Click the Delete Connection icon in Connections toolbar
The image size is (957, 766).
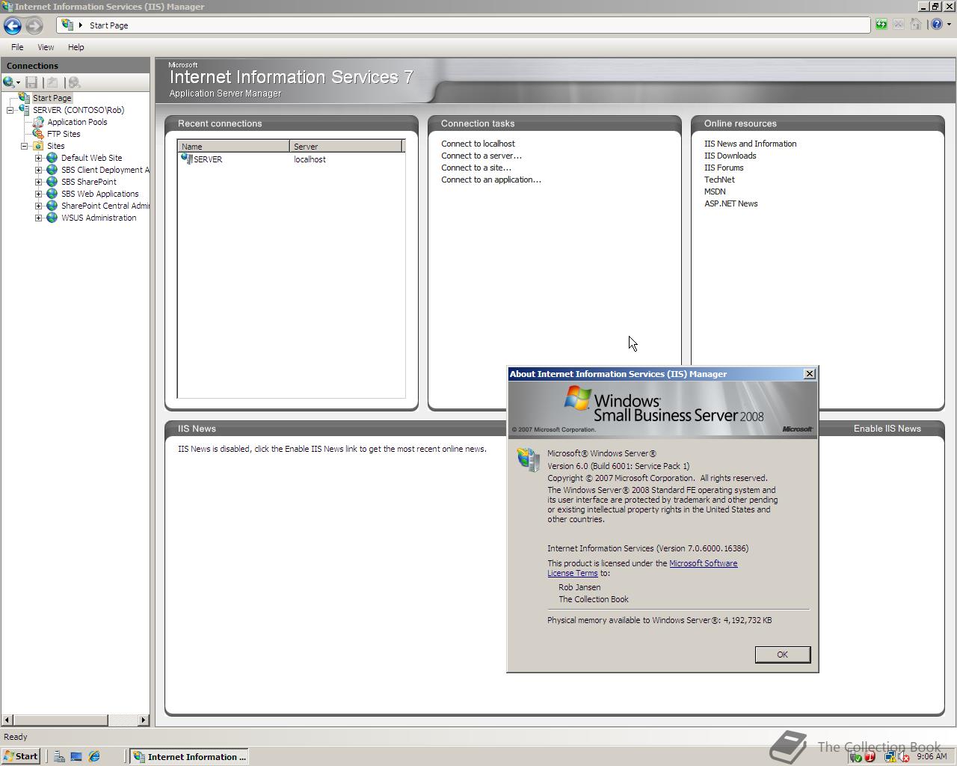[74, 82]
